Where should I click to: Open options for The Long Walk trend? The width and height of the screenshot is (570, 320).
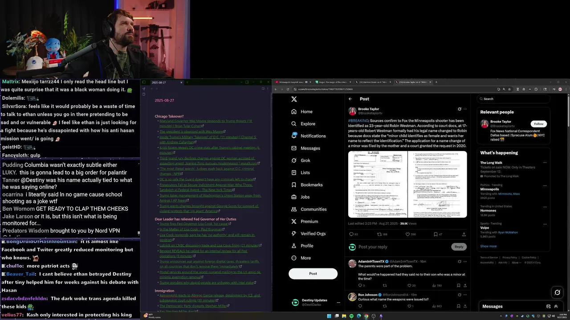click(545, 163)
